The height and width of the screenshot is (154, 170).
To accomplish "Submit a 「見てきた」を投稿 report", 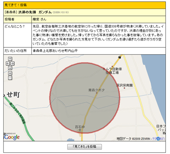I will [x=85, y=147].
